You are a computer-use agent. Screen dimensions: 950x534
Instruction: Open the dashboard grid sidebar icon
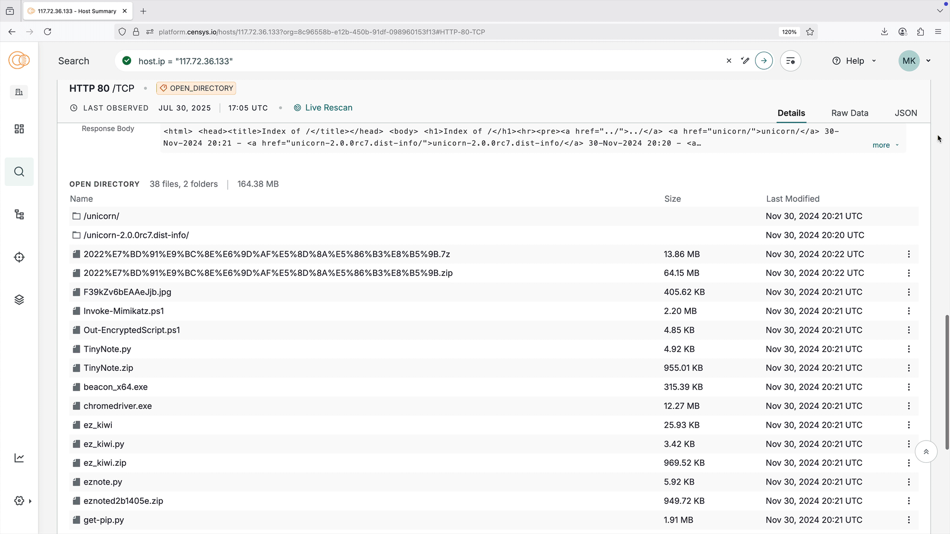(19, 129)
